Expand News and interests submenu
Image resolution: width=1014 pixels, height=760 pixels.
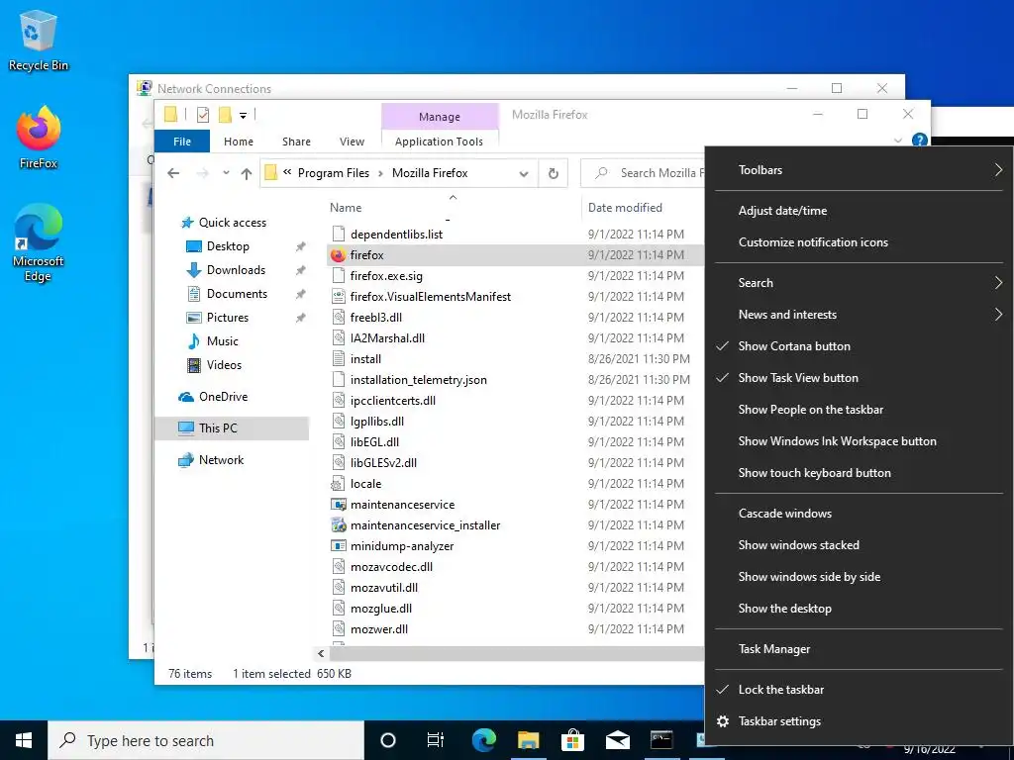coord(859,315)
